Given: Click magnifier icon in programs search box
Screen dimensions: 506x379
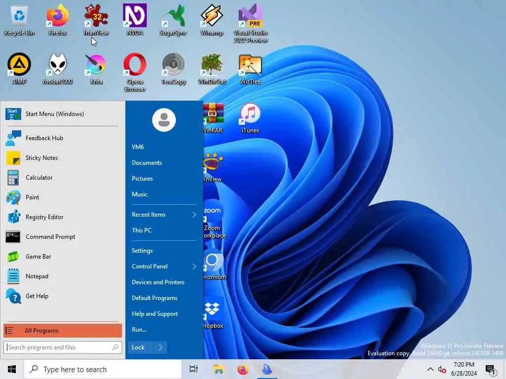Looking at the screenshot, I should click(115, 347).
